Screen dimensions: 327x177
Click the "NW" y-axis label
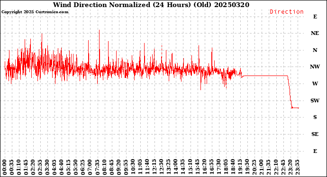click(315, 67)
